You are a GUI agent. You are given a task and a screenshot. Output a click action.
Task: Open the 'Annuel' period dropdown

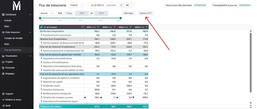tap(47, 13)
